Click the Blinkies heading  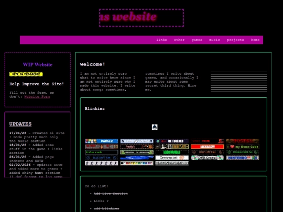(95, 109)
